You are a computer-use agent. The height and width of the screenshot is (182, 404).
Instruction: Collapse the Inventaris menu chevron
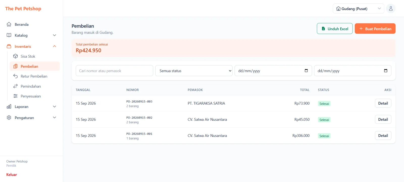pos(55,46)
